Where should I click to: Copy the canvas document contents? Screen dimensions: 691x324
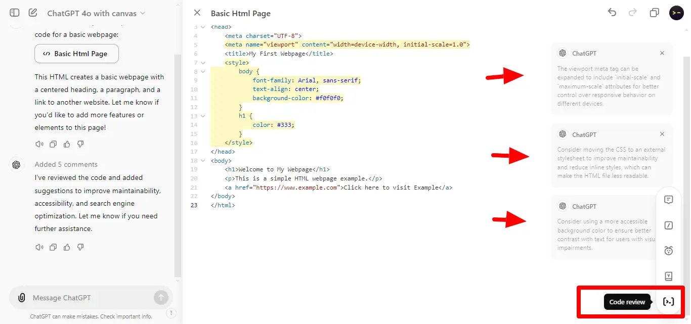point(654,13)
